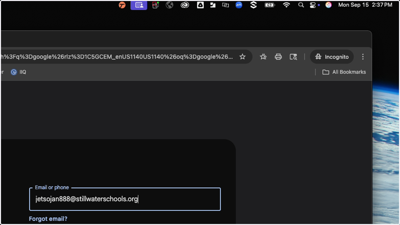Open Control Center in the menu bar
The height and width of the screenshot is (225, 400).
(x=313, y=5)
